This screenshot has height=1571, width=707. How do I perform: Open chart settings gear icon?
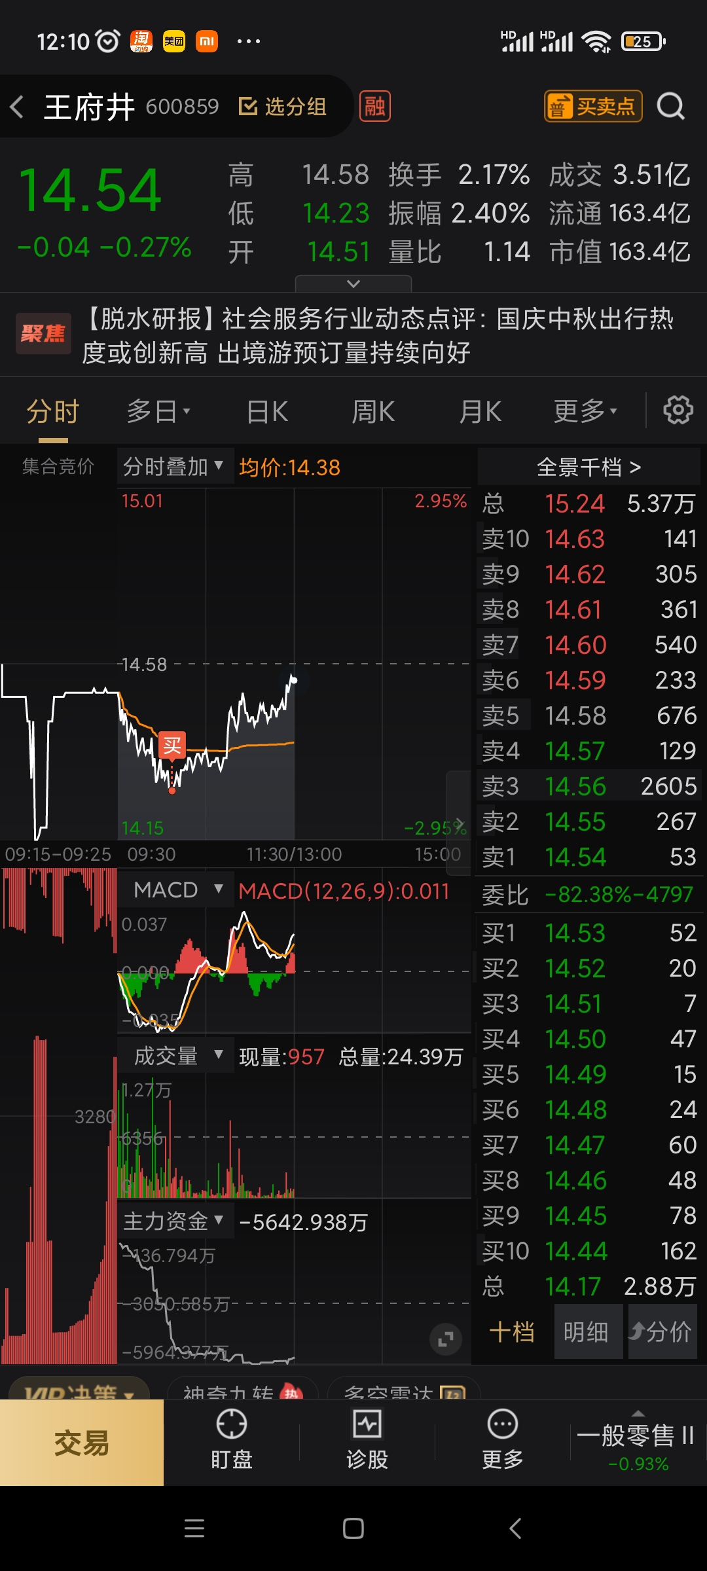[x=678, y=410]
